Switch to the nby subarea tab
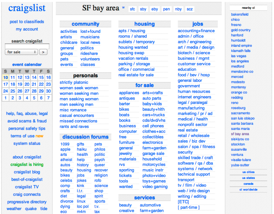 [179, 9]
